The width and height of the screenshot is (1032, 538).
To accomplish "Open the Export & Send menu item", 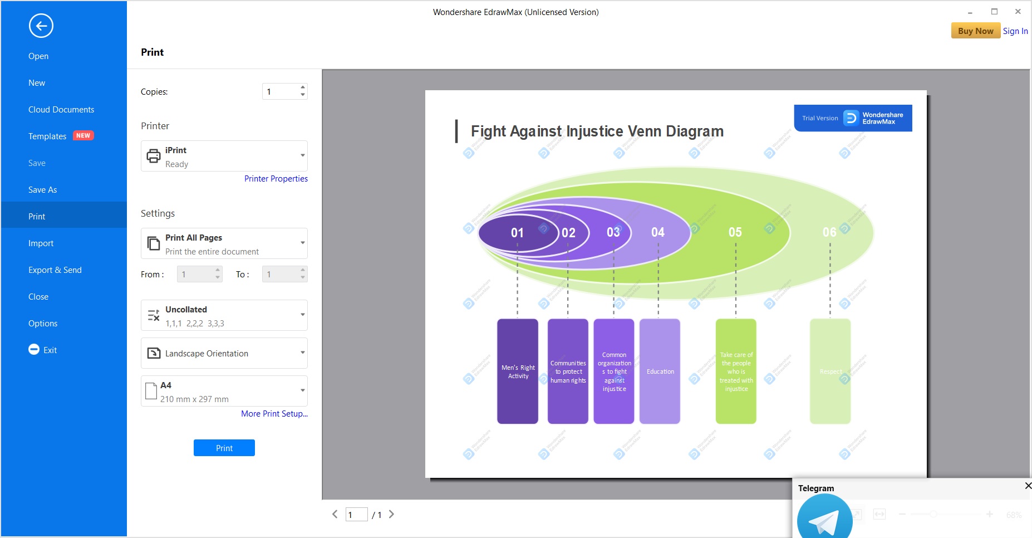I will coord(55,270).
